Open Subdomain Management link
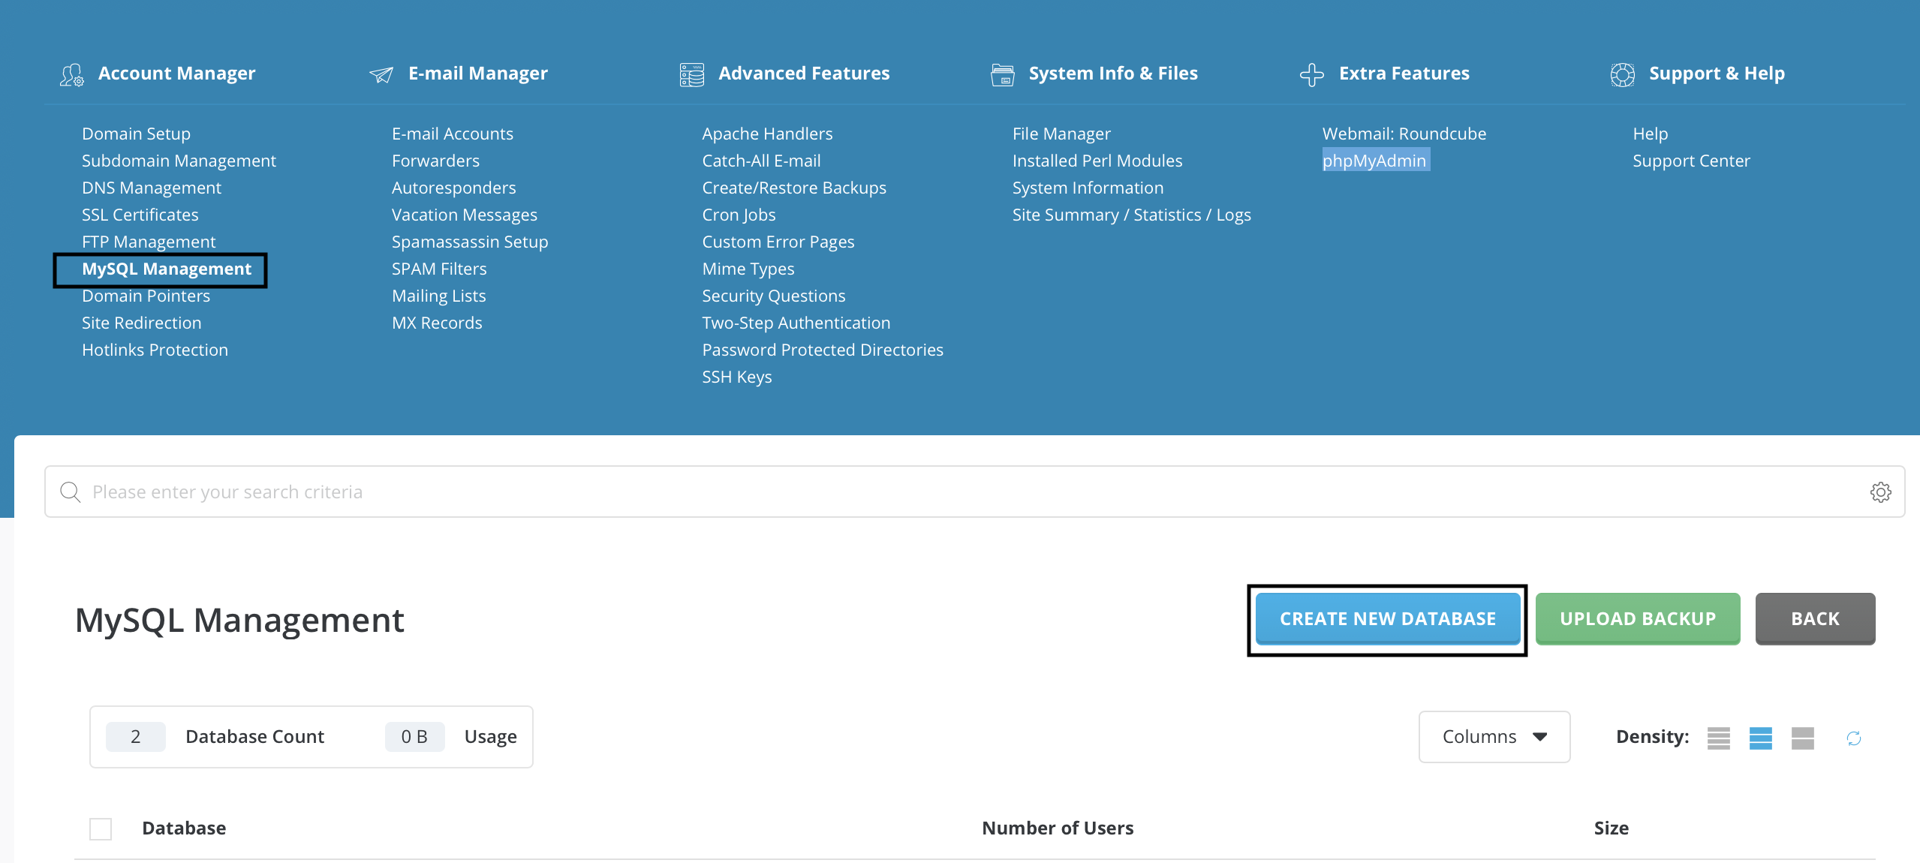The height and width of the screenshot is (863, 1920). tap(179, 161)
